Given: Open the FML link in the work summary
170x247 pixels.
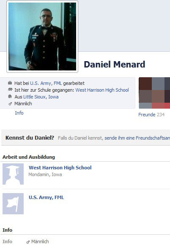Looking at the screenshot, I should 58,83.
